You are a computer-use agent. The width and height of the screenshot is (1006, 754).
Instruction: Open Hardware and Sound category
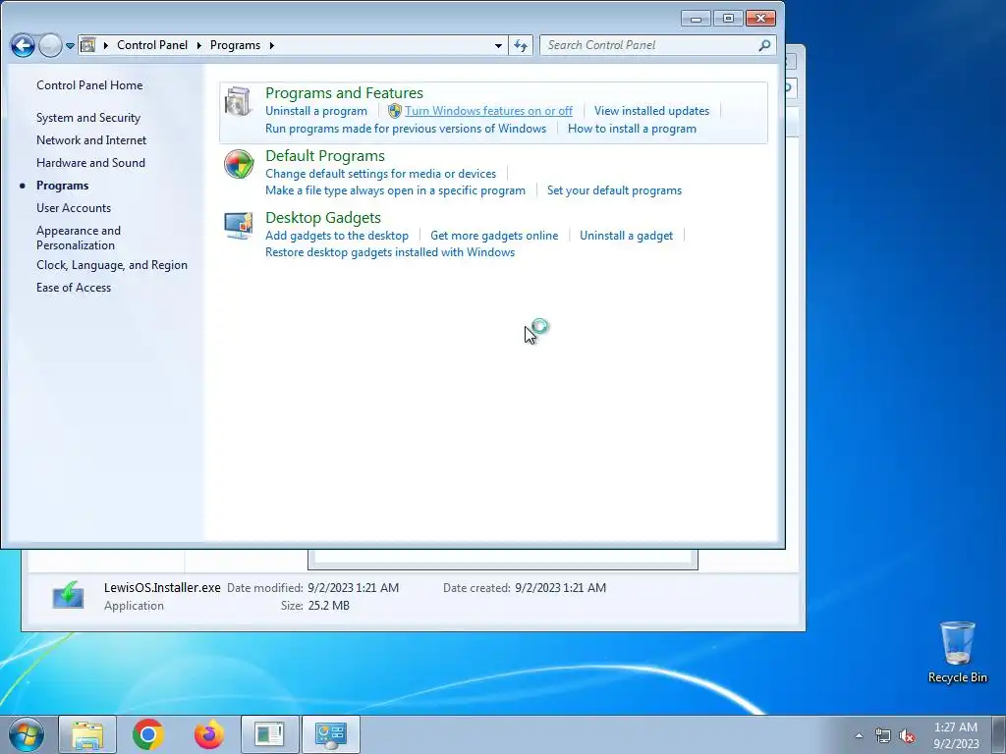coord(90,163)
